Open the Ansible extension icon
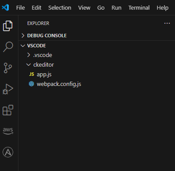 8,152
